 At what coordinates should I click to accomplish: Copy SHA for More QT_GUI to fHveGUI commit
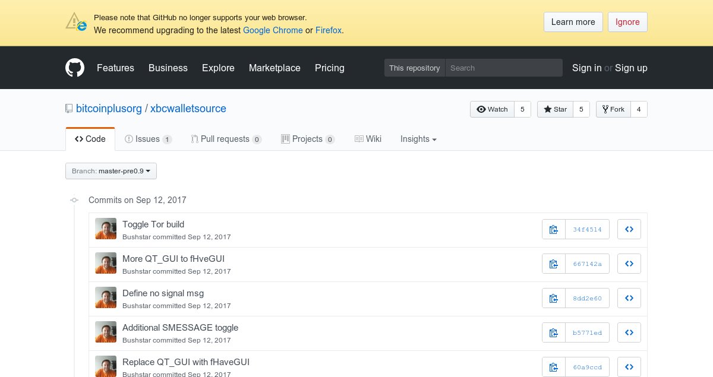click(x=554, y=264)
